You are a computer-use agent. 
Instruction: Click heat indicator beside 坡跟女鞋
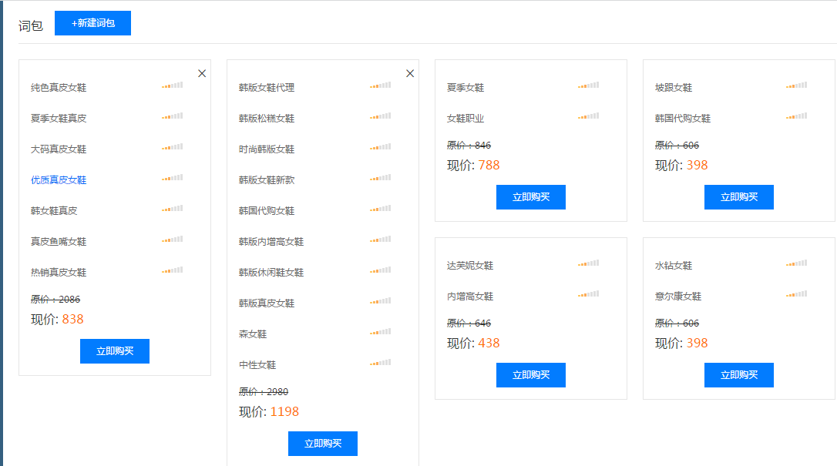(796, 86)
